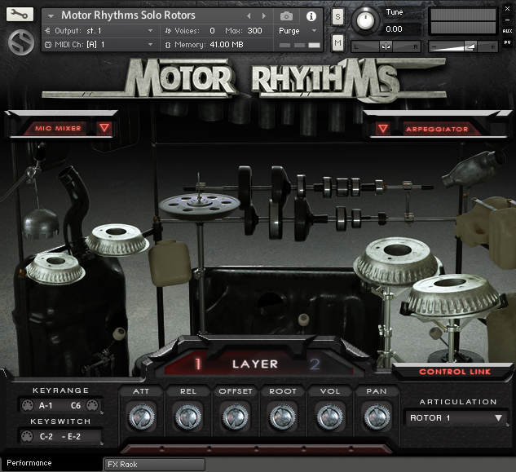Toggle Control Link

tap(455, 372)
